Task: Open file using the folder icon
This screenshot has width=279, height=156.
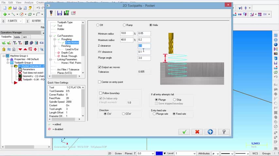Action: coord(10,8)
